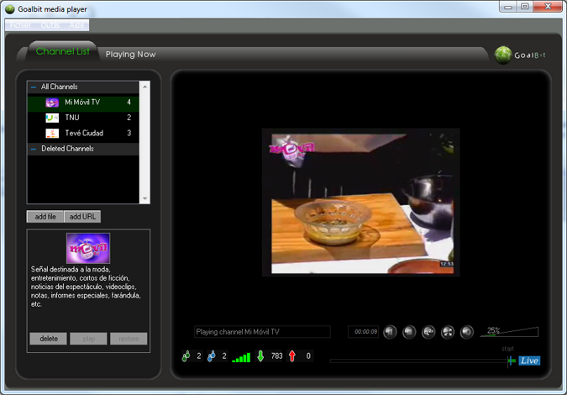Select the TNU channel row

click(83, 118)
